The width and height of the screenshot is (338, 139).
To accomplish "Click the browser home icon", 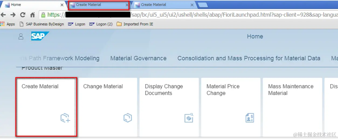I will point(33,15).
